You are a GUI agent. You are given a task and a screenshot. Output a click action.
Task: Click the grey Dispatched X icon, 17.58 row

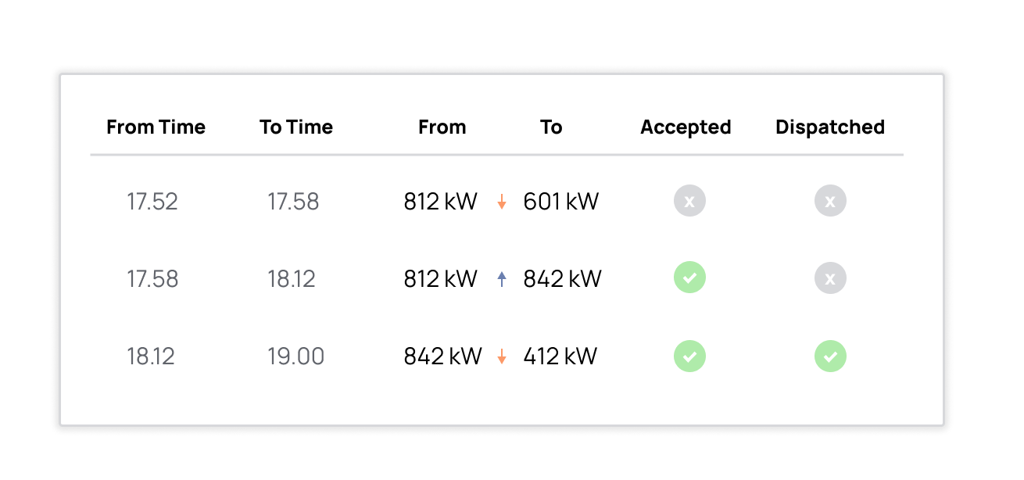point(830,278)
